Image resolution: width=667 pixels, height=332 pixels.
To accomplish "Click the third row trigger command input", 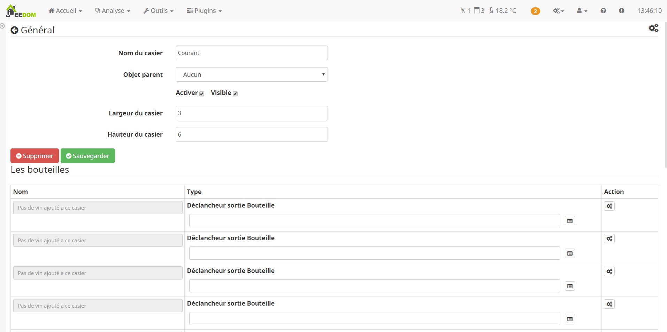I will (x=375, y=286).
